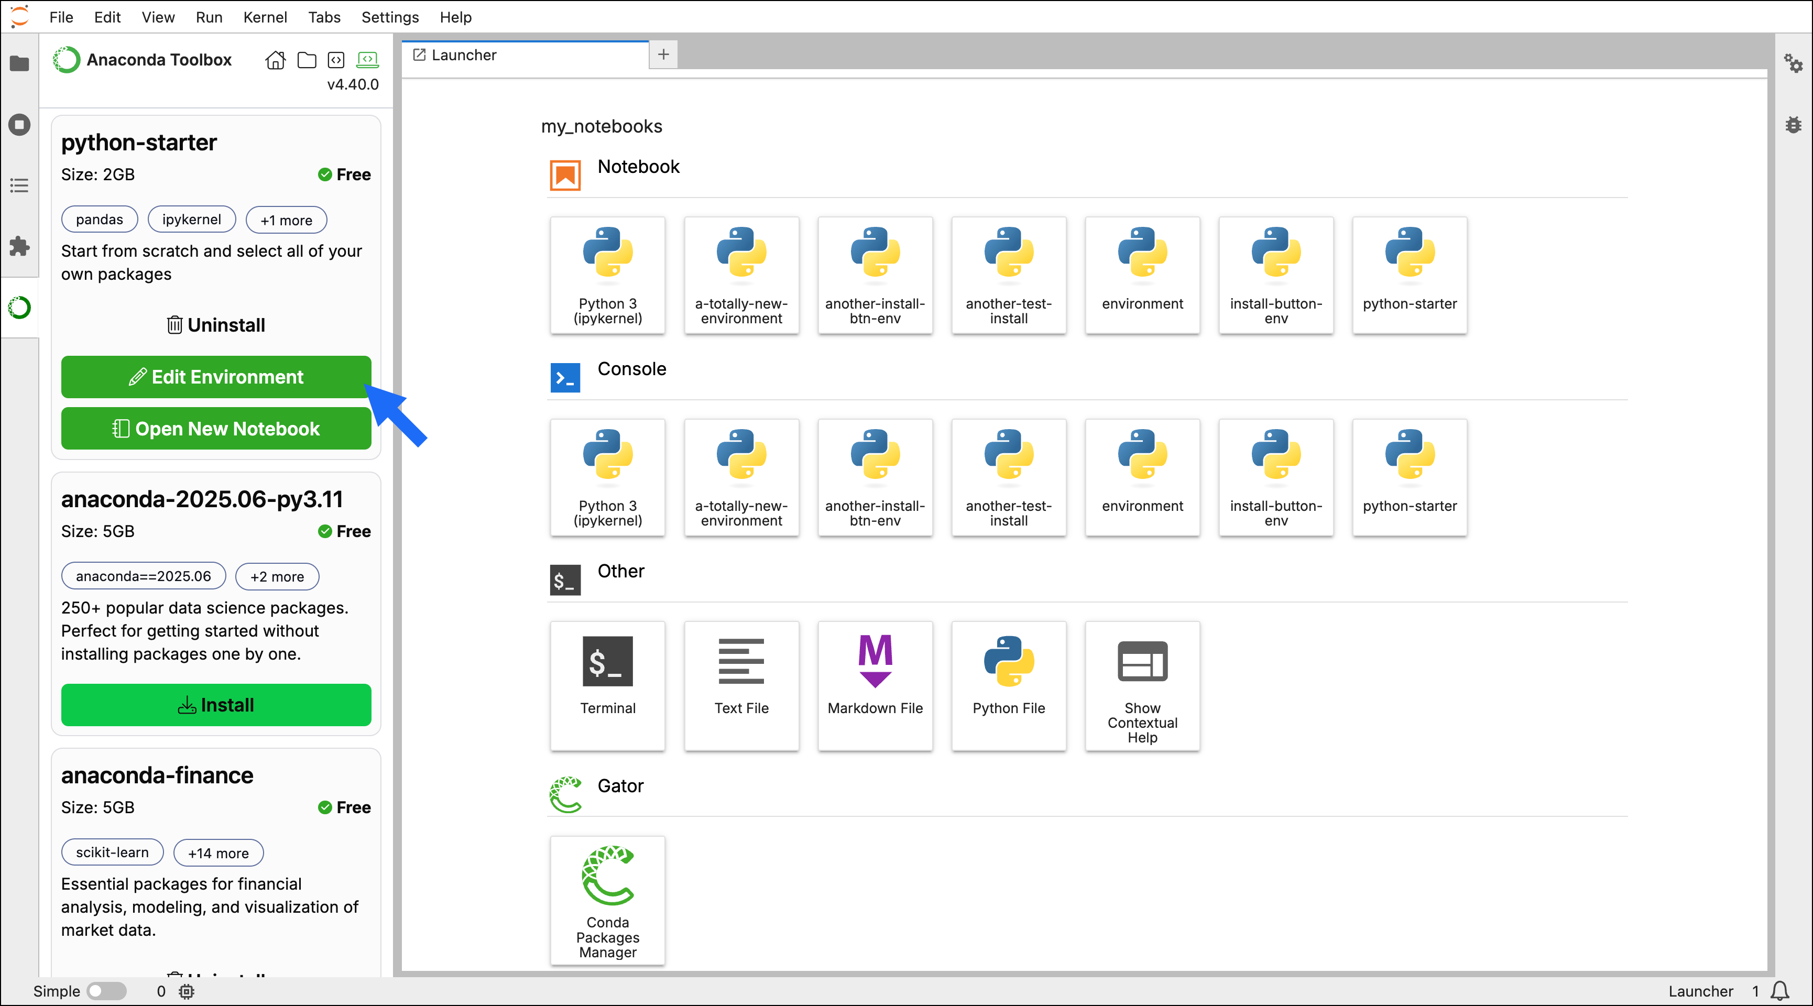Toggle Simple interface mode switch
The width and height of the screenshot is (1813, 1006).
click(106, 991)
